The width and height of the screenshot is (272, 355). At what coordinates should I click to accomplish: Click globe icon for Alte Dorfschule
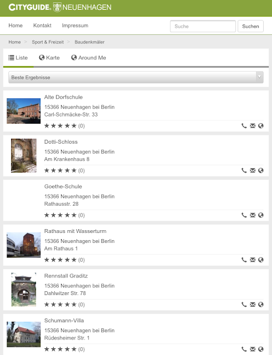point(261,126)
